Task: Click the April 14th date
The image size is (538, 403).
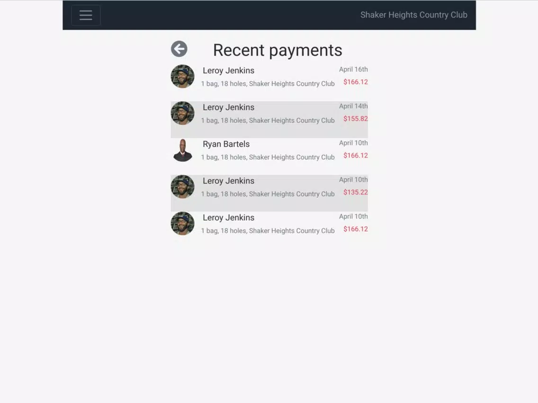Action: click(353, 106)
